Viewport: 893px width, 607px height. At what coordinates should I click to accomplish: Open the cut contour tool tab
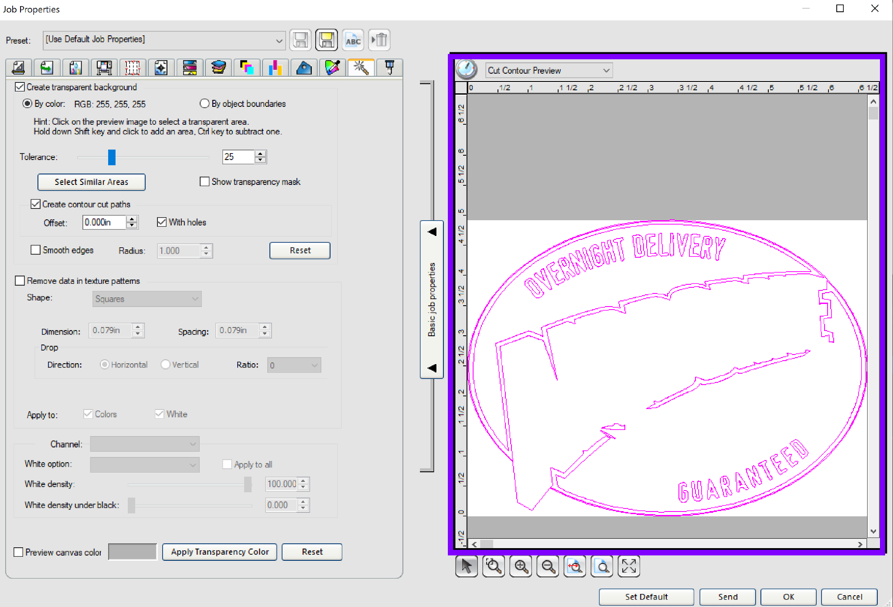coord(389,68)
